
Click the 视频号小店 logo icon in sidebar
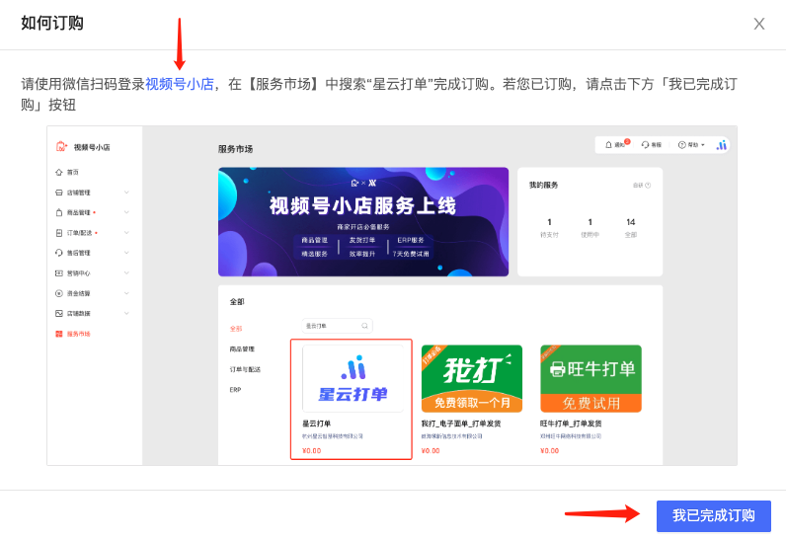coord(61,146)
